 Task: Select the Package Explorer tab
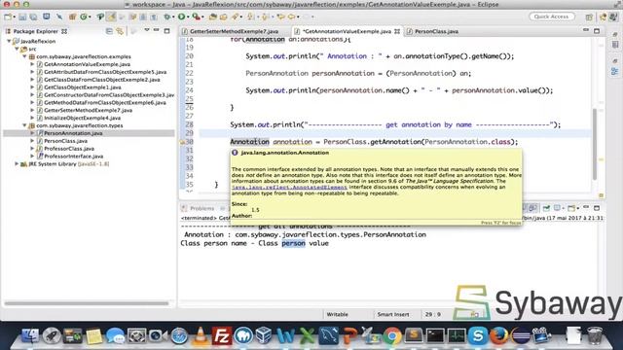(x=36, y=31)
